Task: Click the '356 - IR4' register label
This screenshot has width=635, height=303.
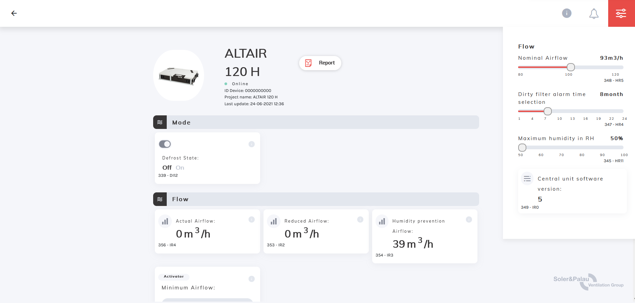Action: click(x=167, y=245)
